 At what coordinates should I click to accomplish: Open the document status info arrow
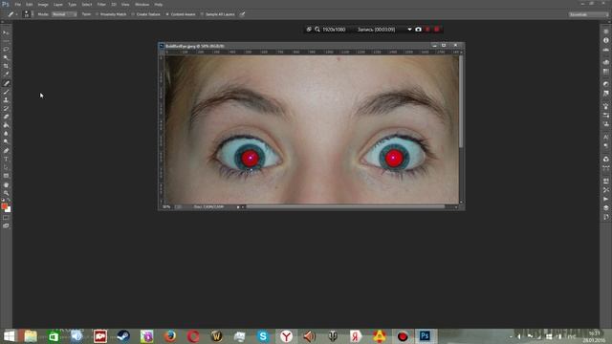(238, 207)
